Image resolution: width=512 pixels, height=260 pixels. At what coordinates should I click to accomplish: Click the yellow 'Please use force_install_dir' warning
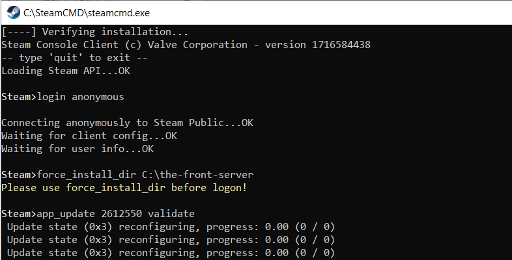point(124,188)
